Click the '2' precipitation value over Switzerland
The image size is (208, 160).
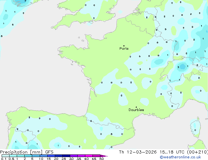[178, 67]
